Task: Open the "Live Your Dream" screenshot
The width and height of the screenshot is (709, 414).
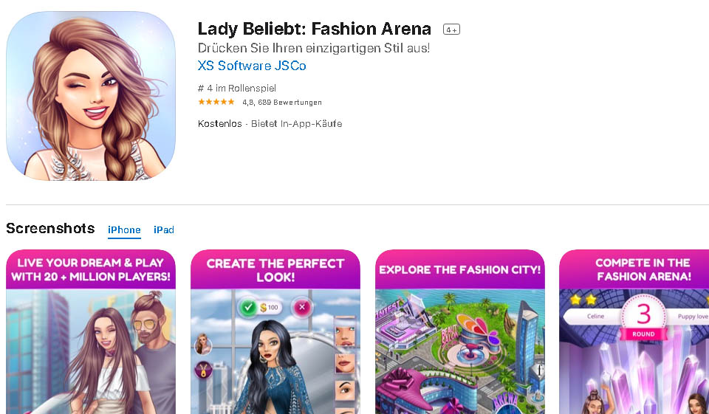Action: pyautogui.click(x=91, y=332)
